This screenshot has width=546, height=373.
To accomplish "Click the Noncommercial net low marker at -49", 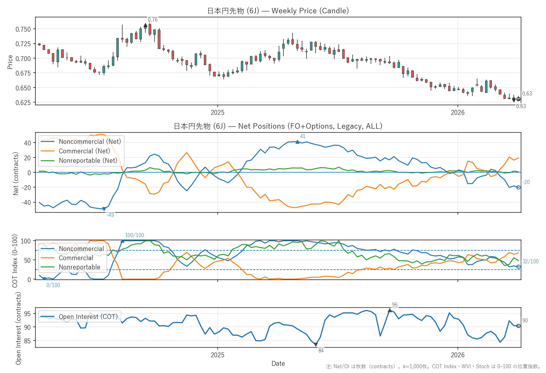I will (104, 209).
